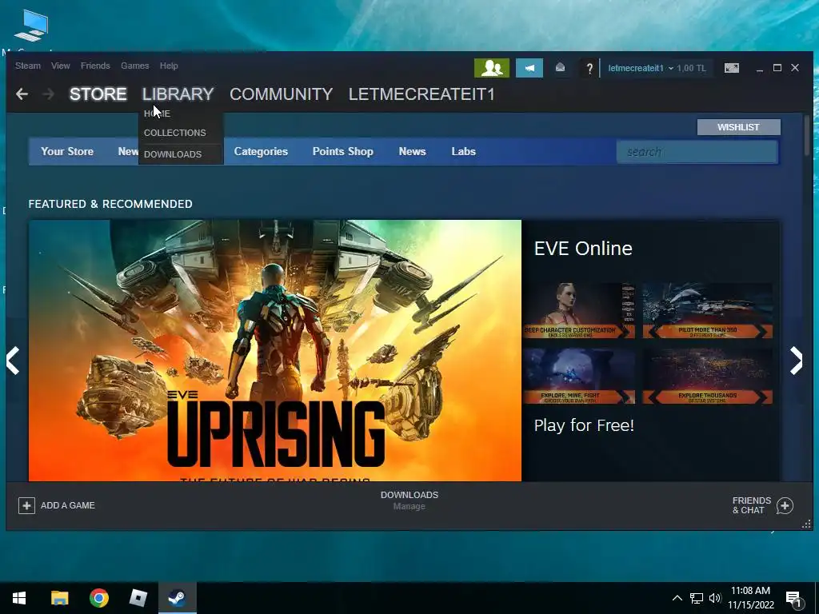Switch to Big Picture mode icon
This screenshot has width=819, height=614.
(731, 68)
